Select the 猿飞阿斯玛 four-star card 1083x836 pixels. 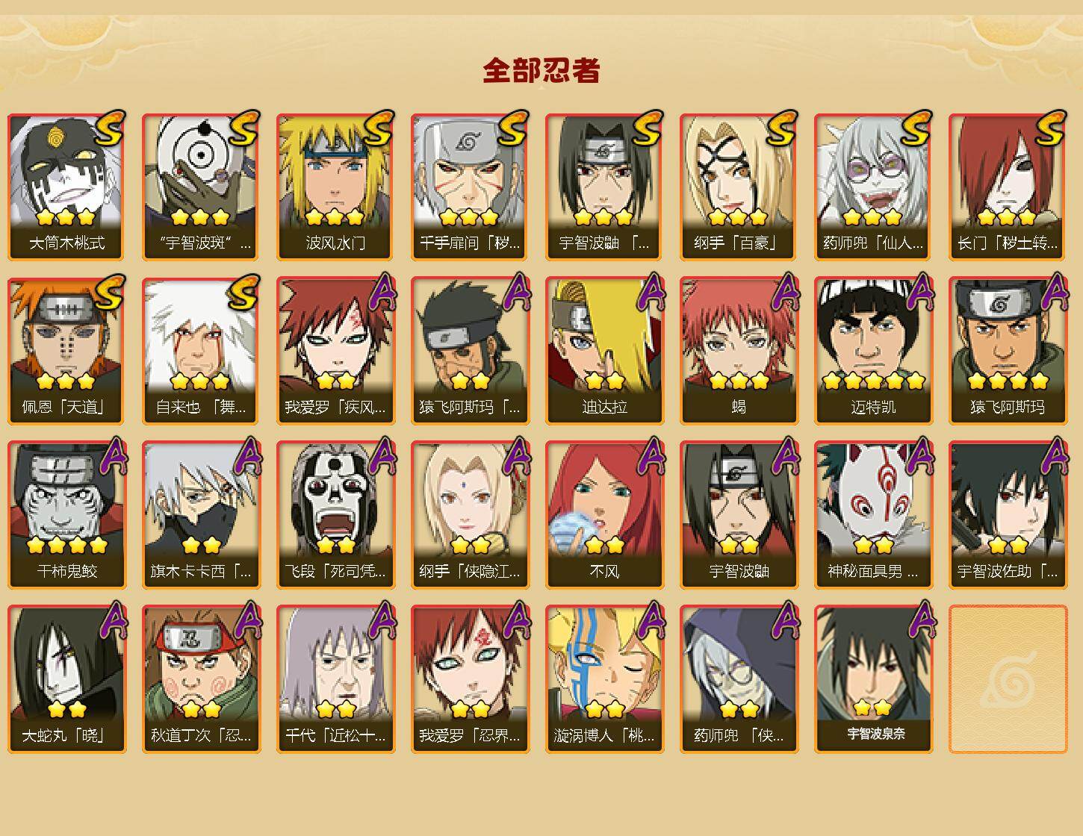click(1008, 351)
